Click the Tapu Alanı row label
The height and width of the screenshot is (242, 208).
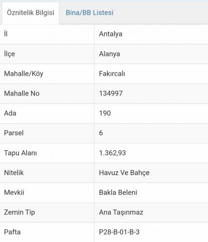click(20, 153)
